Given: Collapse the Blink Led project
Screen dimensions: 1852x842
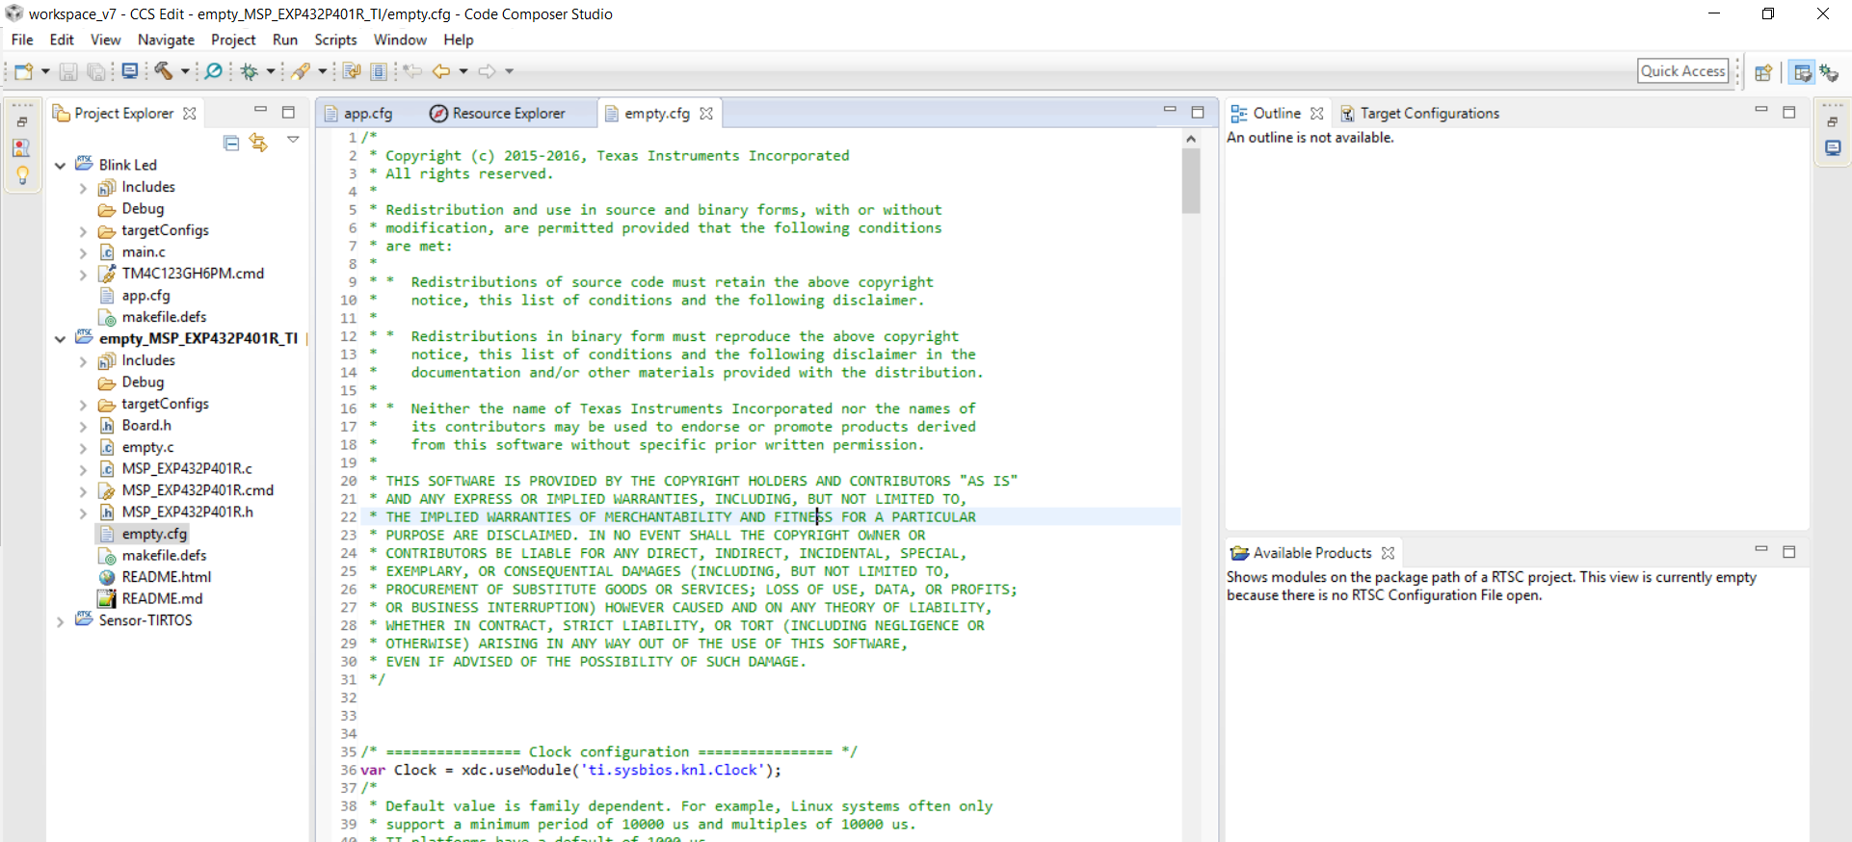Looking at the screenshot, I should (60, 166).
